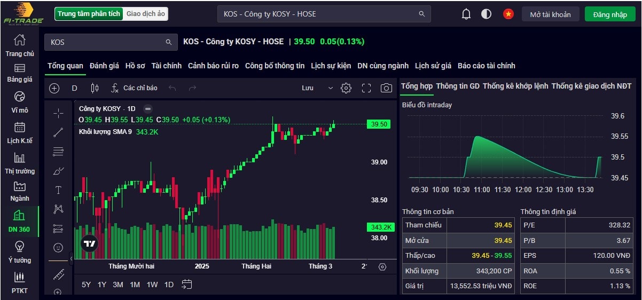Select the Fibonacci retracement tool
This screenshot has width=642, height=300.
(x=58, y=152)
